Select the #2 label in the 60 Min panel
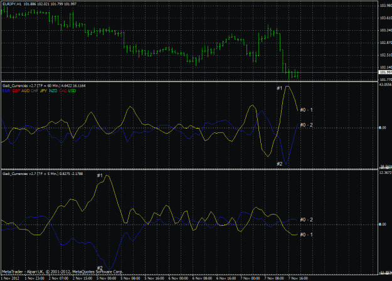The height and width of the screenshot is (281, 392). point(280,164)
